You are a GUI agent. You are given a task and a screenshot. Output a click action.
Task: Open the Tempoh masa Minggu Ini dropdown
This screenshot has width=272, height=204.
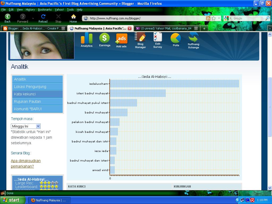26,126
